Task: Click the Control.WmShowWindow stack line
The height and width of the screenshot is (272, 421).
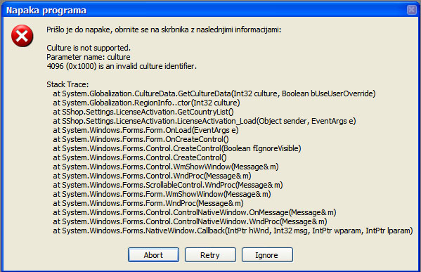Action: 166,167
